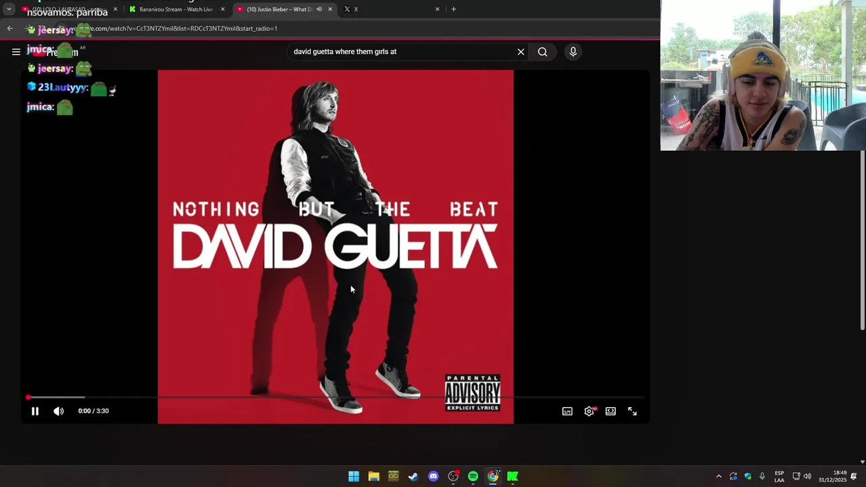Close the Bananirou Stream tab
Screen dimensions: 866x487
pyautogui.click(x=223, y=9)
